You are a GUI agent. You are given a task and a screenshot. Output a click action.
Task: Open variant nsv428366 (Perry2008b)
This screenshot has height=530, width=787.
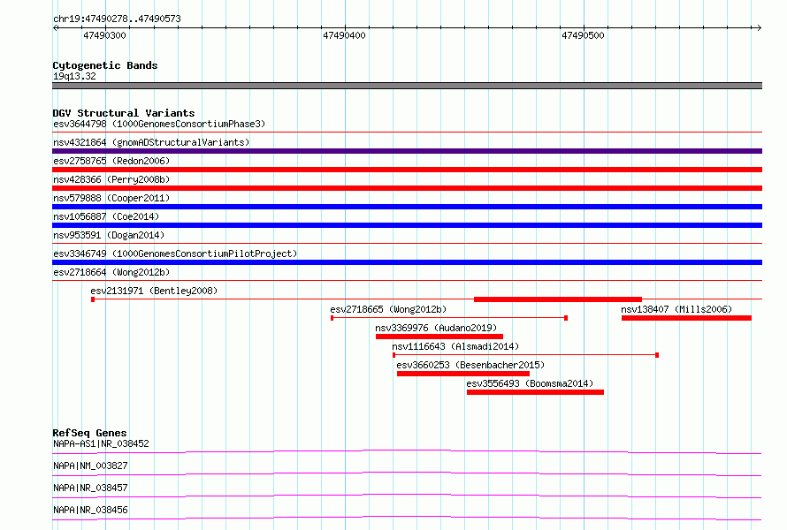point(111,179)
